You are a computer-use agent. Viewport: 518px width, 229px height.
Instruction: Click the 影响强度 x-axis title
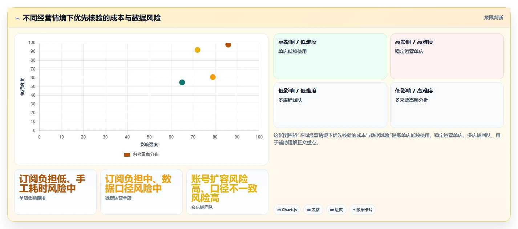click(x=149, y=145)
